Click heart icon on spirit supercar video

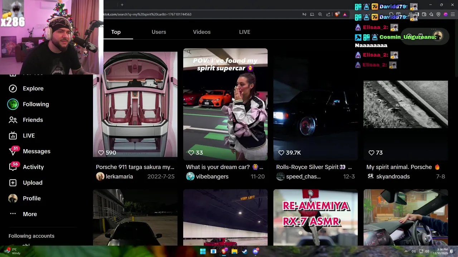(x=191, y=153)
